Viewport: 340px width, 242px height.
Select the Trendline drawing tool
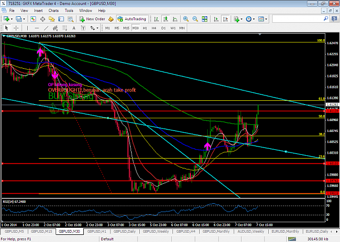(46, 28)
